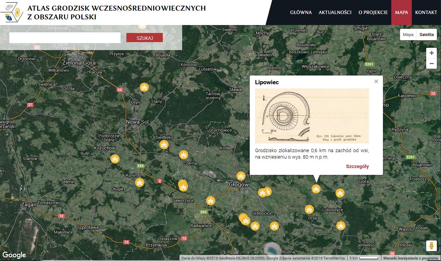Open the Główna menu item

pyautogui.click(x=301, y=13)
